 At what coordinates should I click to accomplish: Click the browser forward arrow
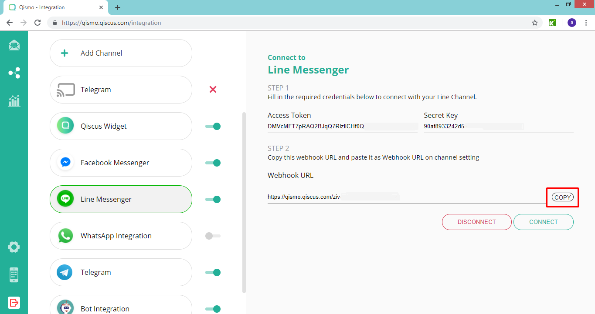[x=24, y=23]
